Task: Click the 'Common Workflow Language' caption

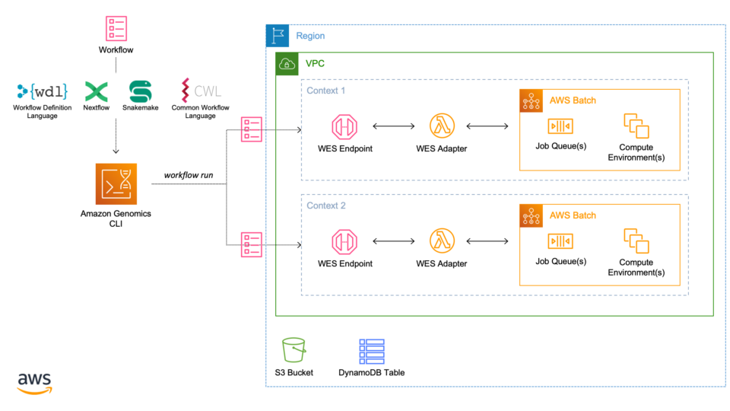Action: pos(201,112)
